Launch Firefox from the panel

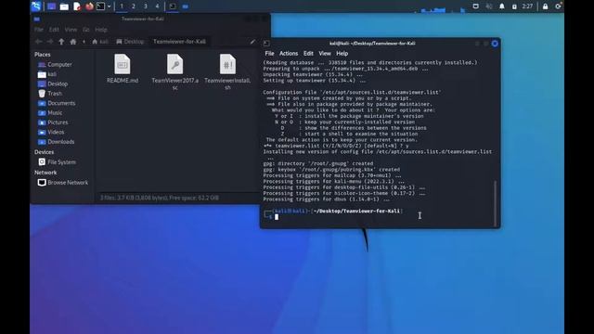89,6
